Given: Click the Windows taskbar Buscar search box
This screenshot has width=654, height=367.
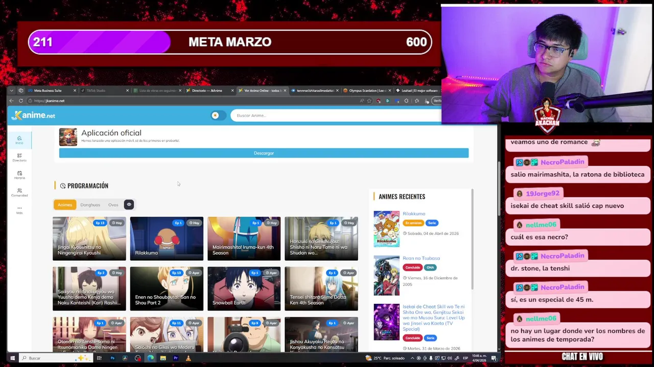Looking at the screenshot, I should [x=55, y=358].
